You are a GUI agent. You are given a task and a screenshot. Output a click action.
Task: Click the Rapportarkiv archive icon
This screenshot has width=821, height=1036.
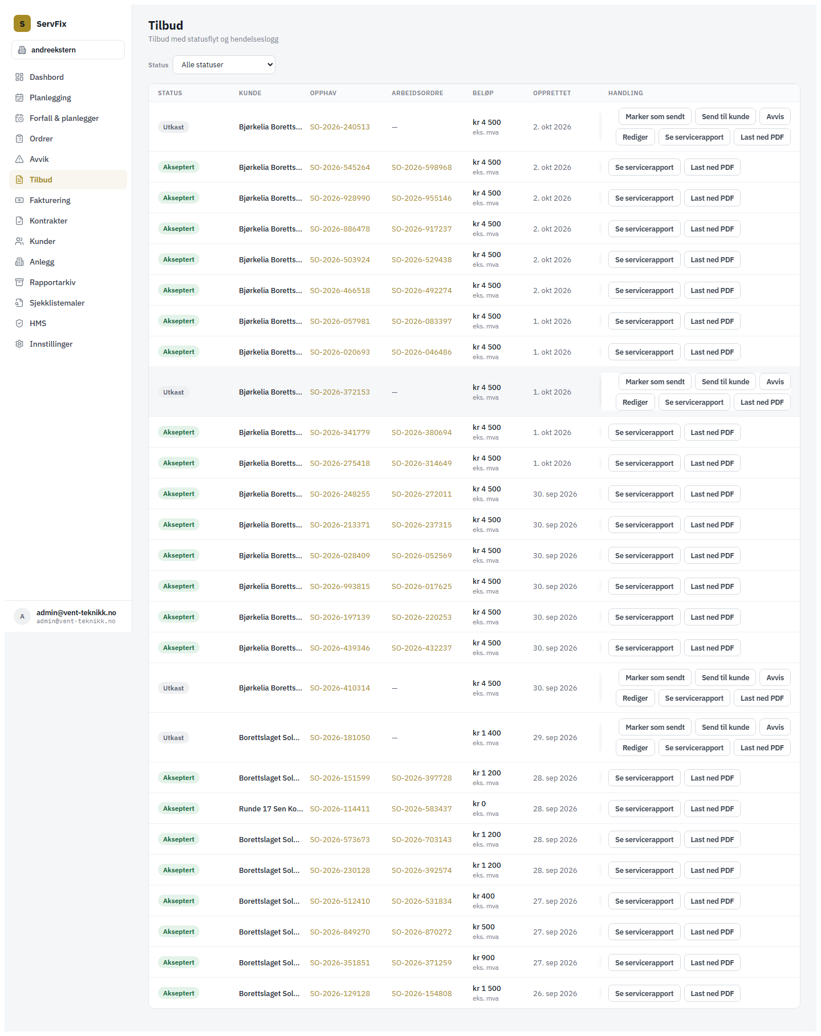tap(19, 282)
